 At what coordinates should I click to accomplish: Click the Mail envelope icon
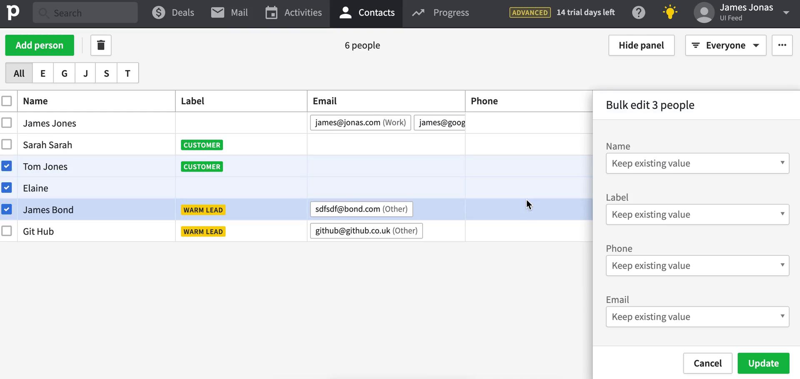(x=217, y=12)
